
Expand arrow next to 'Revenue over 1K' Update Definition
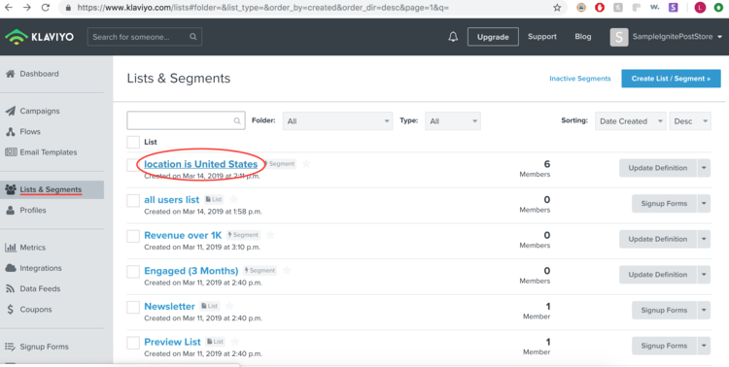704,239
